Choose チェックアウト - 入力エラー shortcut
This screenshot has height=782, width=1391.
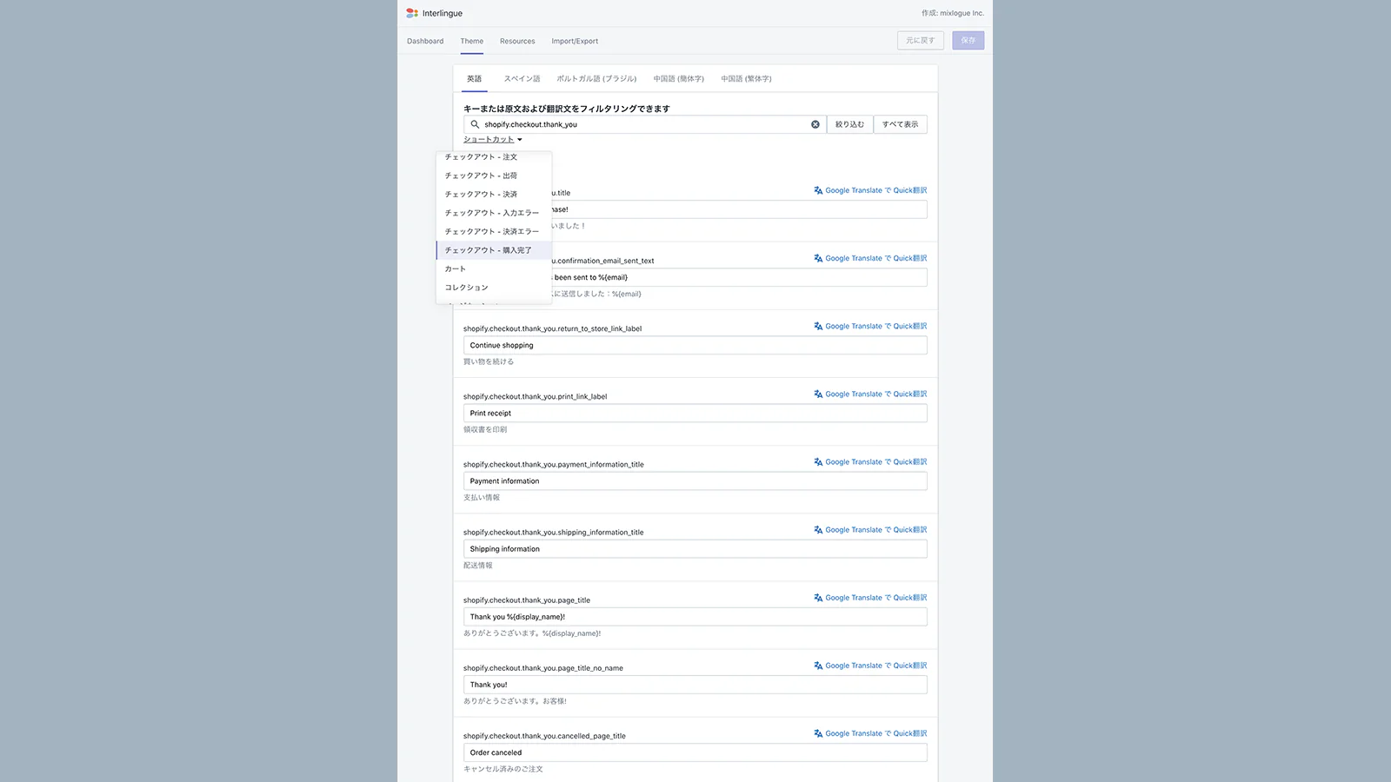tap(494, 213)
